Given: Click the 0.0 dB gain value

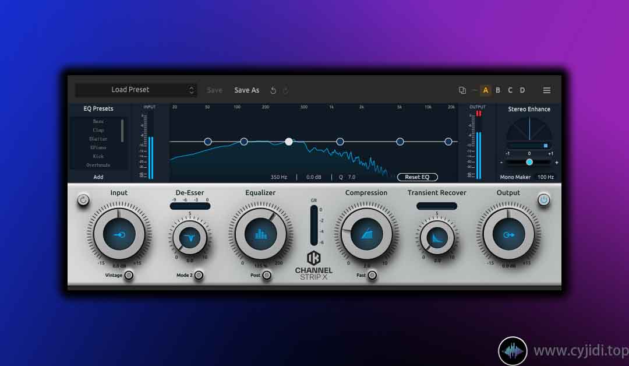Looking at the screenshot, I should coord(314,177).
